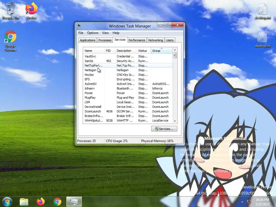Click the scrollbar down arrow
The height and width of the screenshot is (207, 276).
(x=175, y=121)
